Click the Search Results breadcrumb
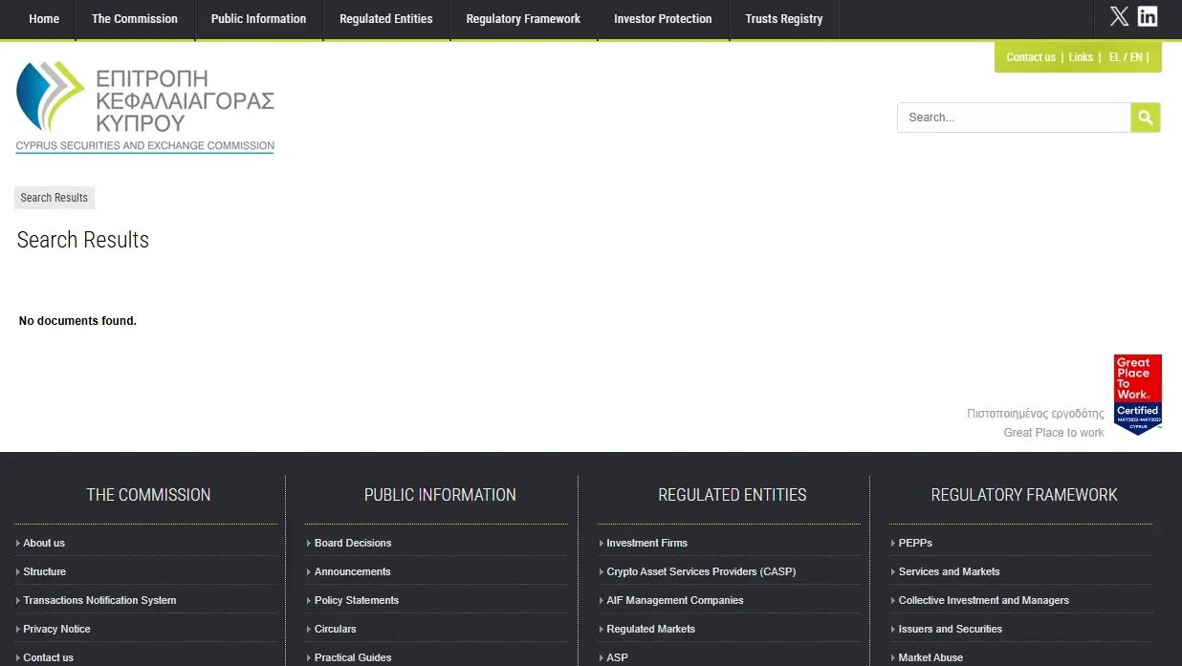Viewport: 1182px width, 666px height. tap(55, 198)
